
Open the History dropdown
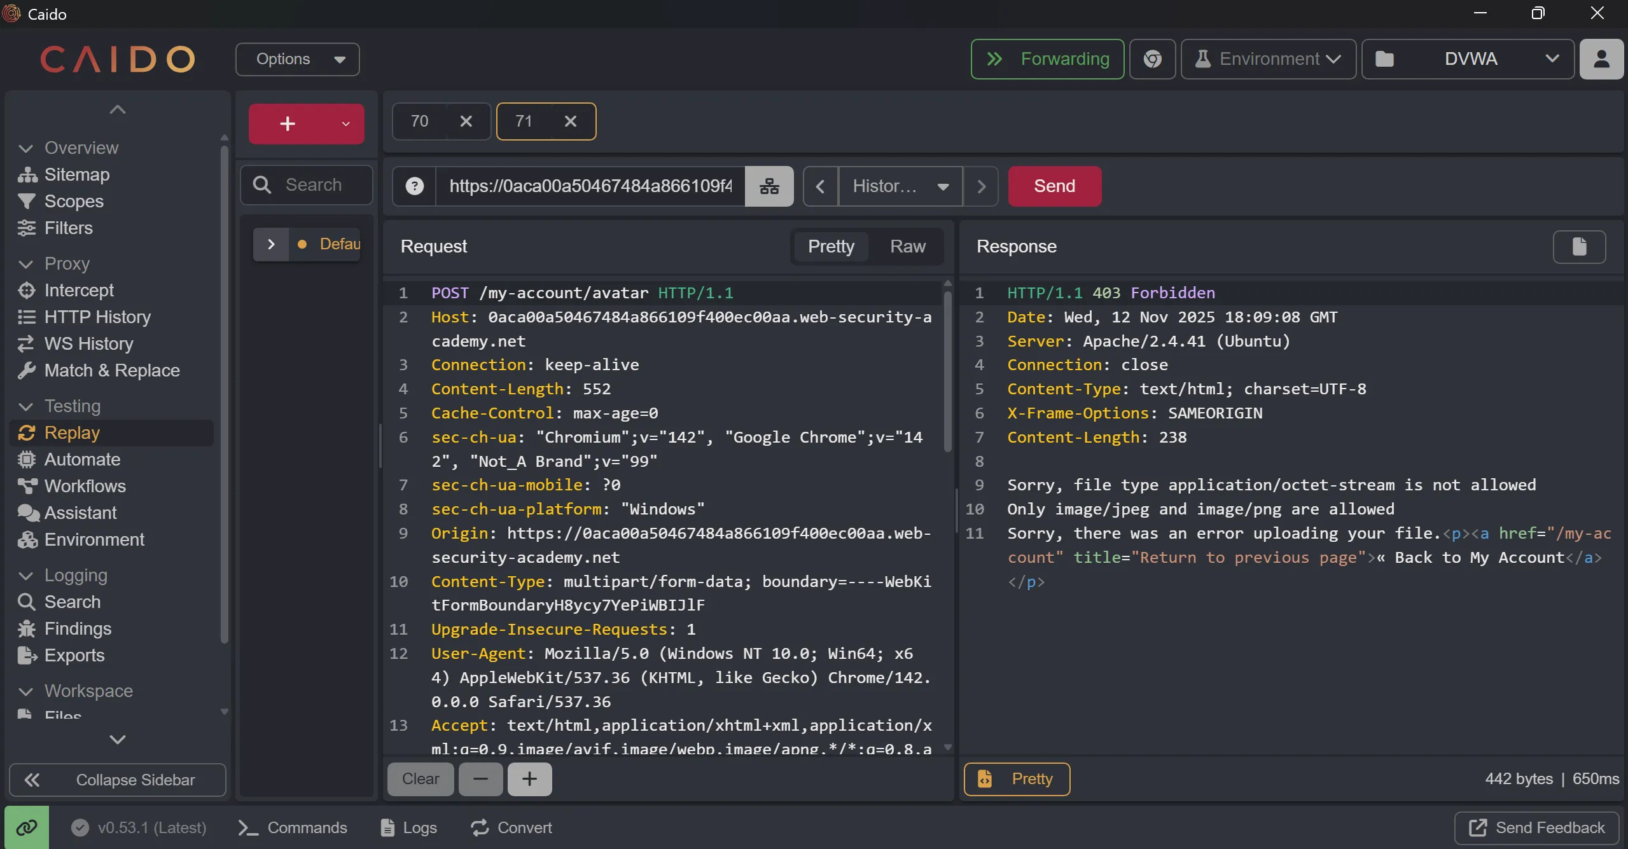[x=900, y=186]
